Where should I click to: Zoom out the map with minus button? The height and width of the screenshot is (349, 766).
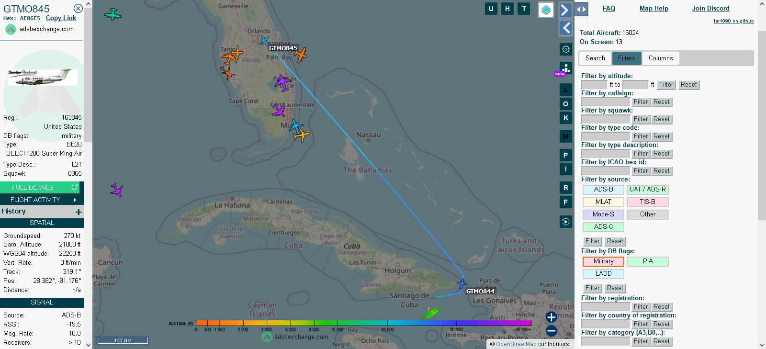(x=551, y=331)
